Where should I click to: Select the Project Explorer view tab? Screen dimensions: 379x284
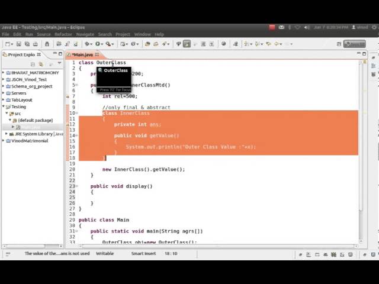pos(21,54)
